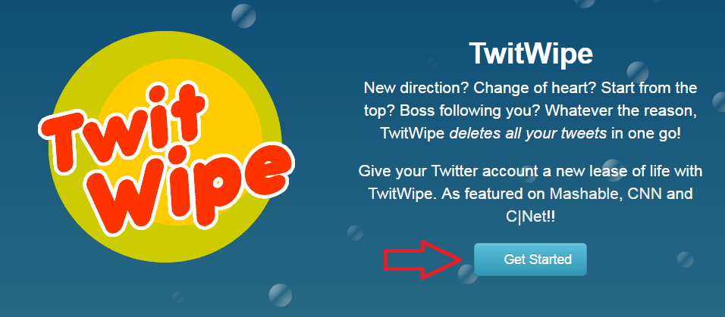Screen dimensions: 725x317
Task: Click the italic "deletes all your tweets" text
Action: click(528, 133)
